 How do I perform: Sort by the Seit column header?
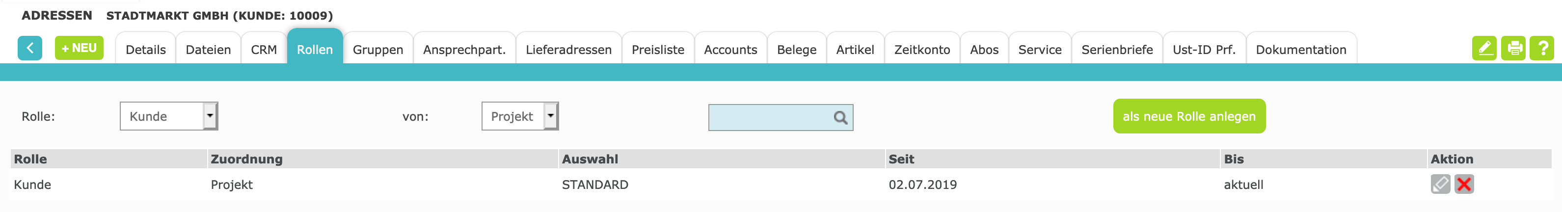point(901,159)
